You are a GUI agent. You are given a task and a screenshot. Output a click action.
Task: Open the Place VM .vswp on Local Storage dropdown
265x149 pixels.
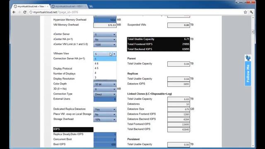[105, 115]
